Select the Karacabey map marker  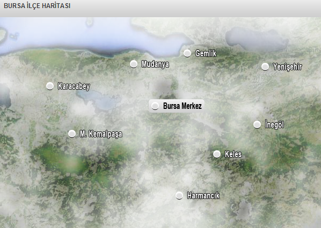click(x=50, y=86)
